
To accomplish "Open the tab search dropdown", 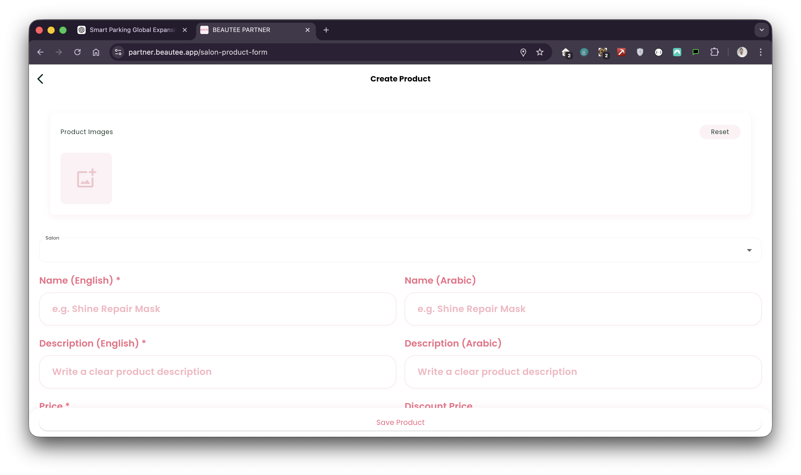I will (x=762, y=30).
